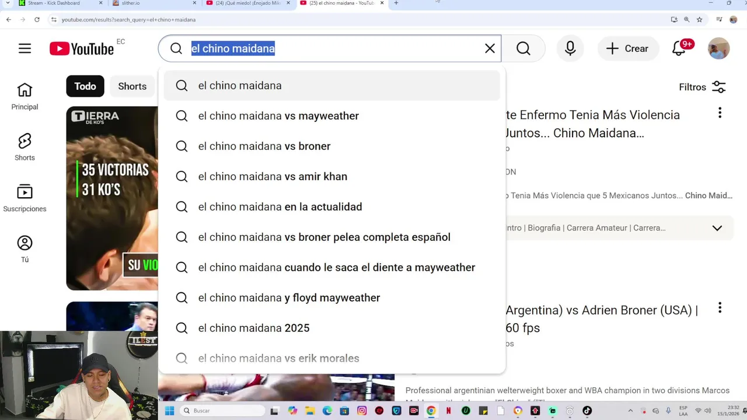The height and width of the screenshot is (420, 747).
Task: Start voice search with the microphone
Action: 570,48
